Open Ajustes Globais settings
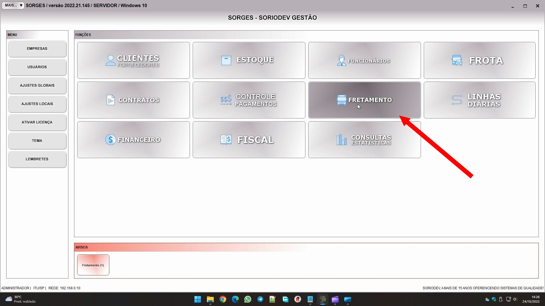The image size is (545, 306). click(x=37, y=86)
